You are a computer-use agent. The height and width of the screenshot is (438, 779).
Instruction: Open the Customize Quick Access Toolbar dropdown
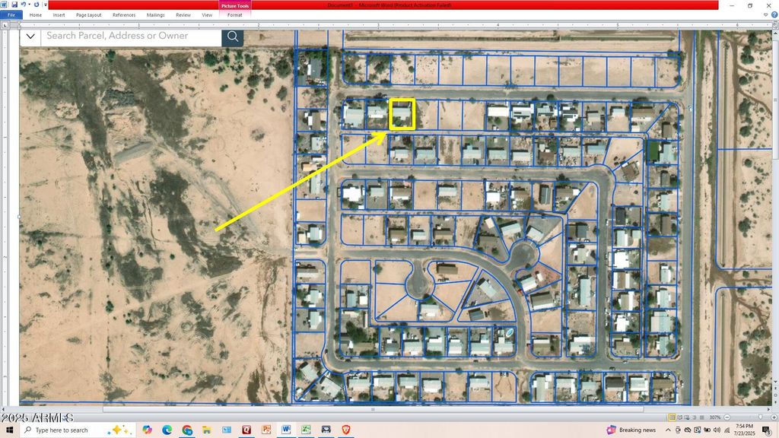coord(46,5)
